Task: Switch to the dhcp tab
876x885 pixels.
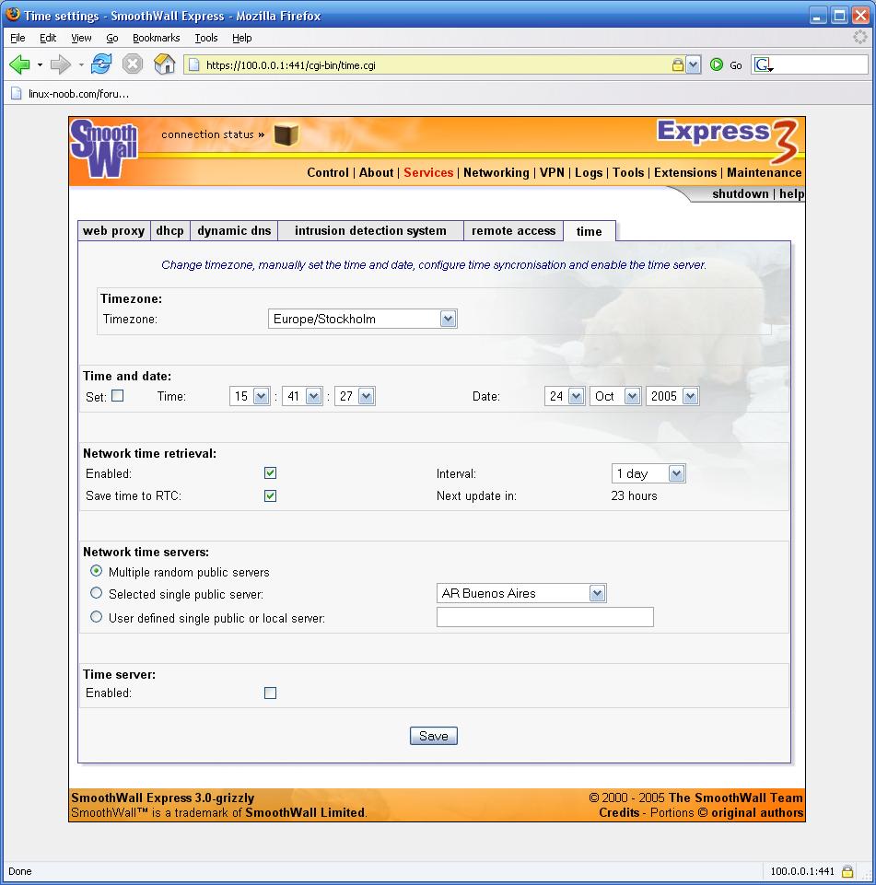Action: point(169,231)
